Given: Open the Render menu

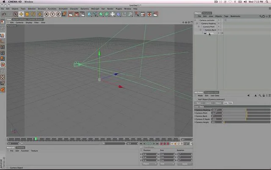Looking at the screenshot, I should point(110,8).
